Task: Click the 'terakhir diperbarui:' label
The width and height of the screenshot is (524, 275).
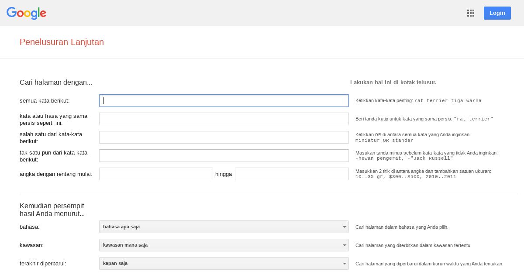Action: tap(43, 264)
